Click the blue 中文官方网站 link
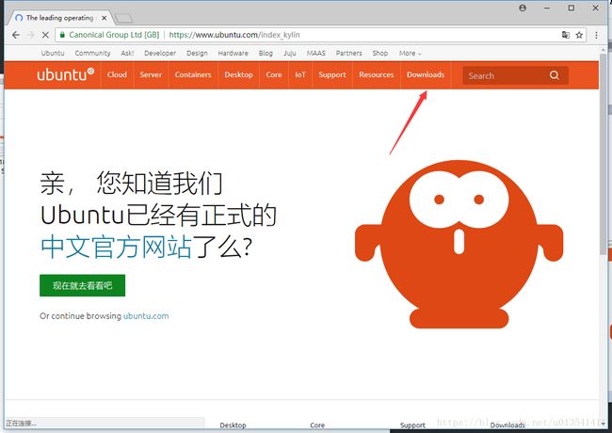 pyautogui.click(x=117, y=247)
